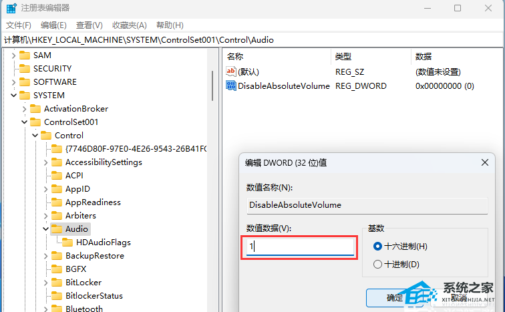Click the Arbiters folder icon
Viewport: 505px width, 312px height.
click(57, 216)
